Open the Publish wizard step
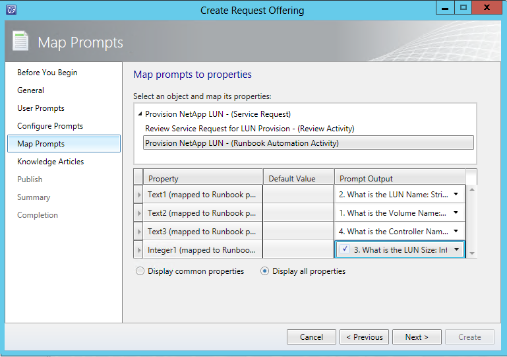This screenshot has height=357, width=507. [x=30, y=179]
